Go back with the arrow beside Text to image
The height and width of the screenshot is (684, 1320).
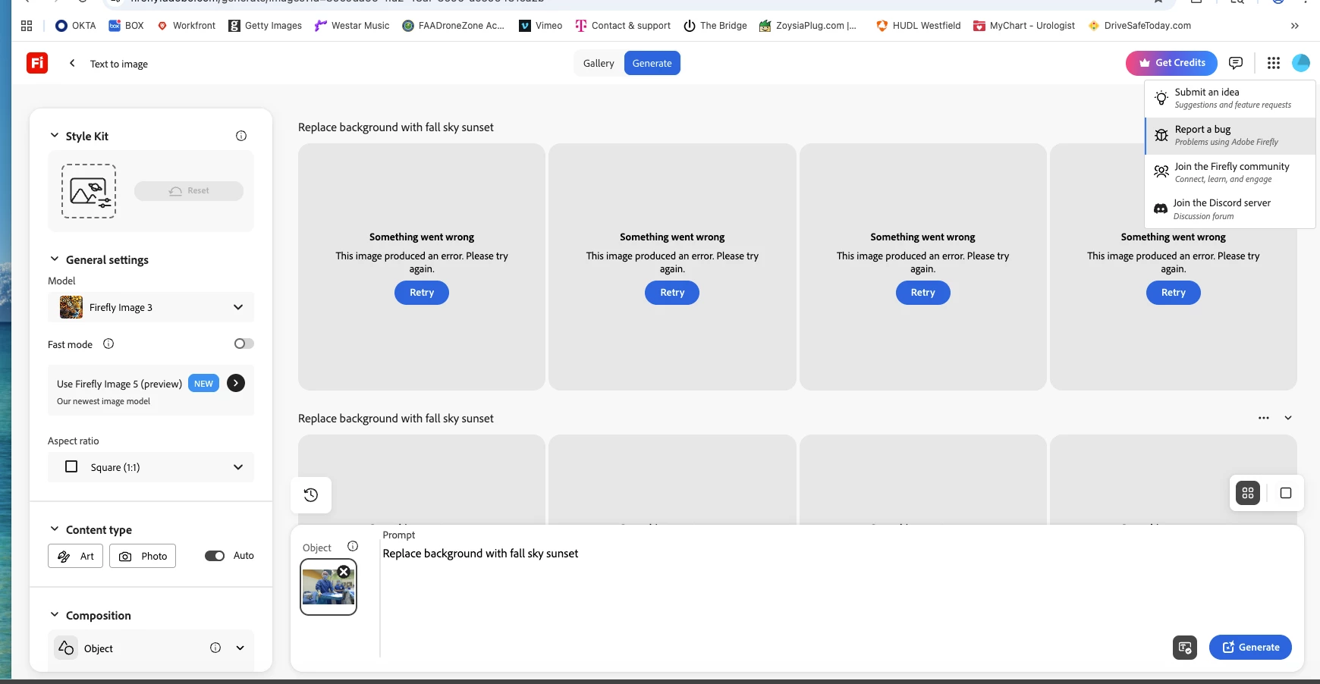pyautogui.click(x=72, y=63)
